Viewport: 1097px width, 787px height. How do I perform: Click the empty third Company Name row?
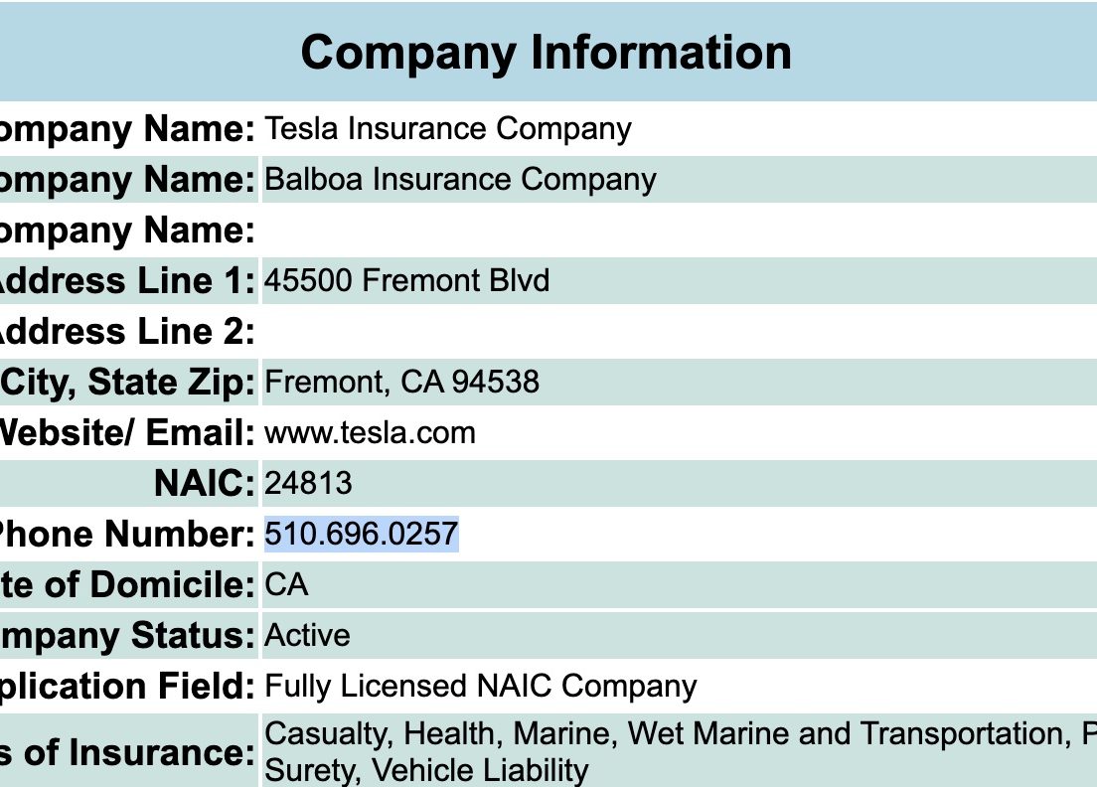coord(680,231)
